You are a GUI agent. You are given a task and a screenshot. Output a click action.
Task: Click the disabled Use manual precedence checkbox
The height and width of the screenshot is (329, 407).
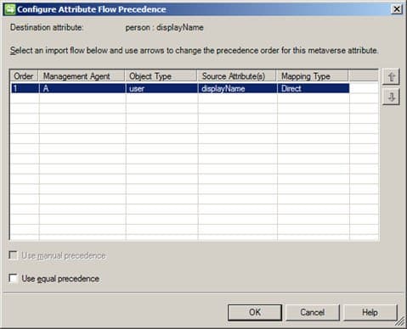pos(13,255)
